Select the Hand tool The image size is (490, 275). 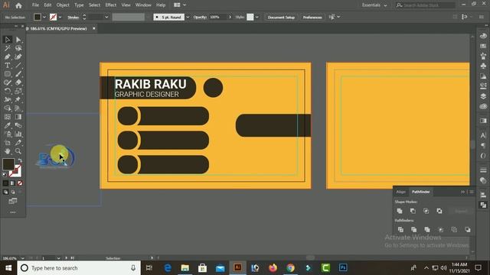[8, 151]
